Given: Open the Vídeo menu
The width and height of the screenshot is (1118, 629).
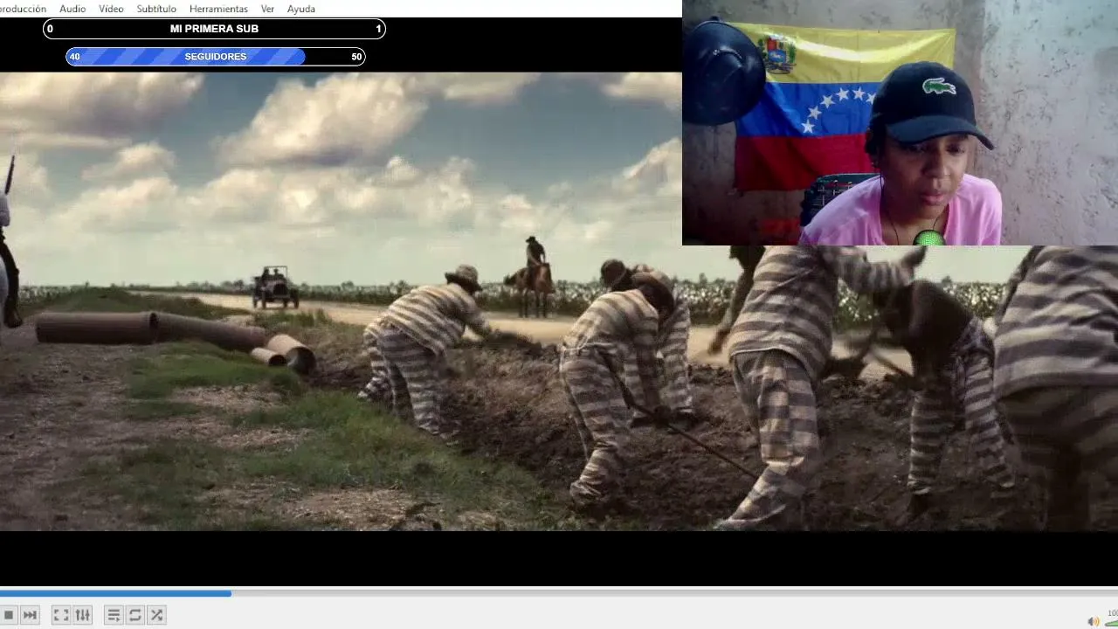Looking at the screenshot, I should [111, 9].
